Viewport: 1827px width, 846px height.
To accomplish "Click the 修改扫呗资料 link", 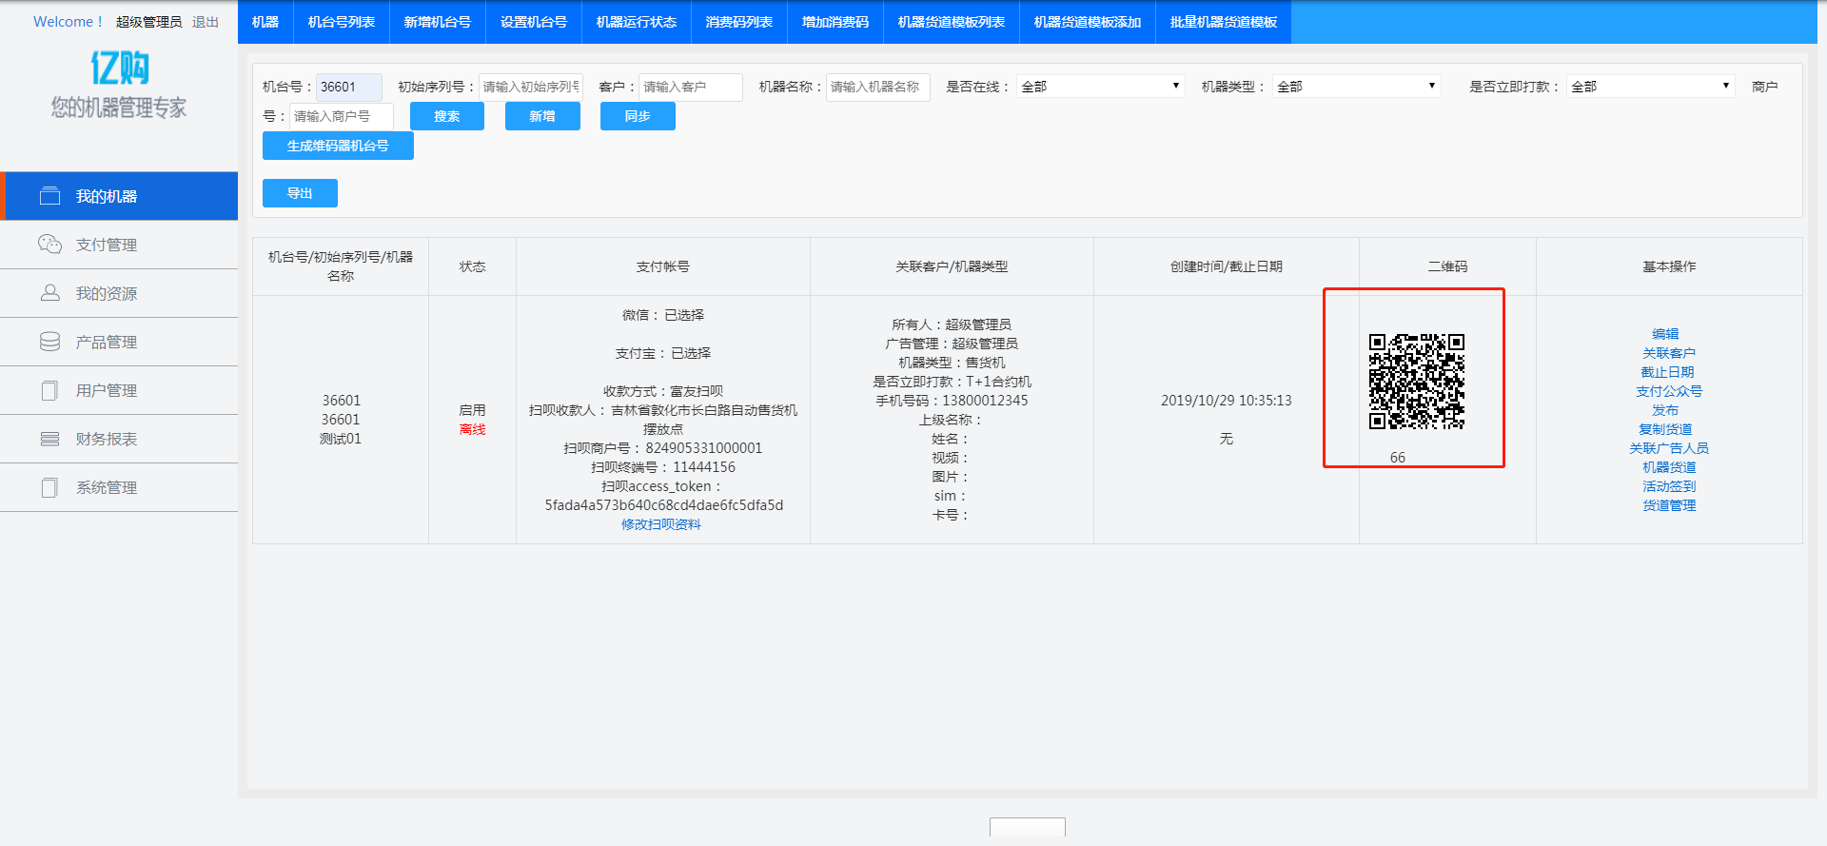I will (661, 524).
